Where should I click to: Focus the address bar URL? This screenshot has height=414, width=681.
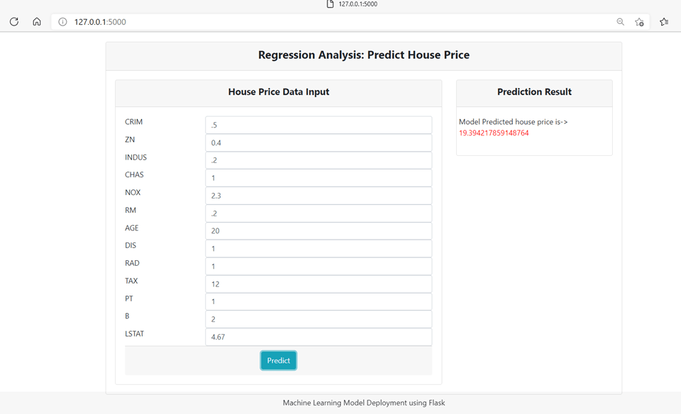pos(284,22)
